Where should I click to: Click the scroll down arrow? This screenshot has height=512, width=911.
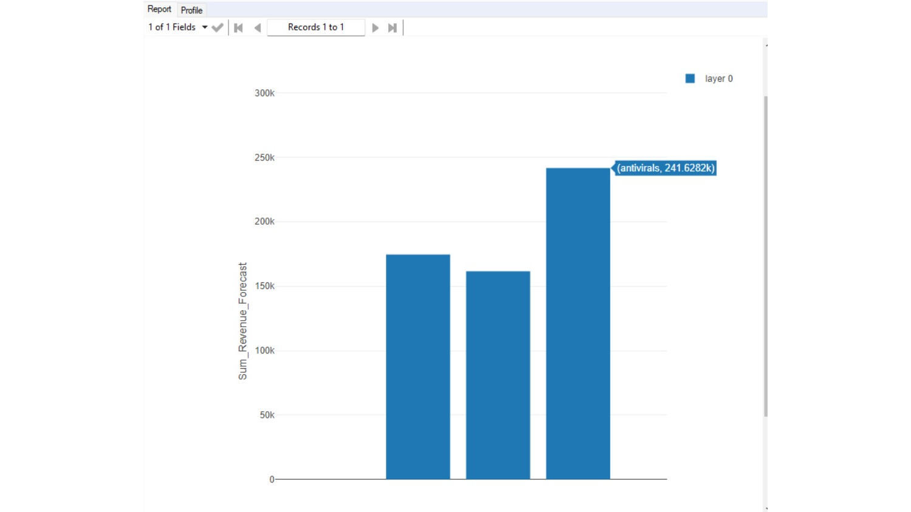(x=766, y=508)
